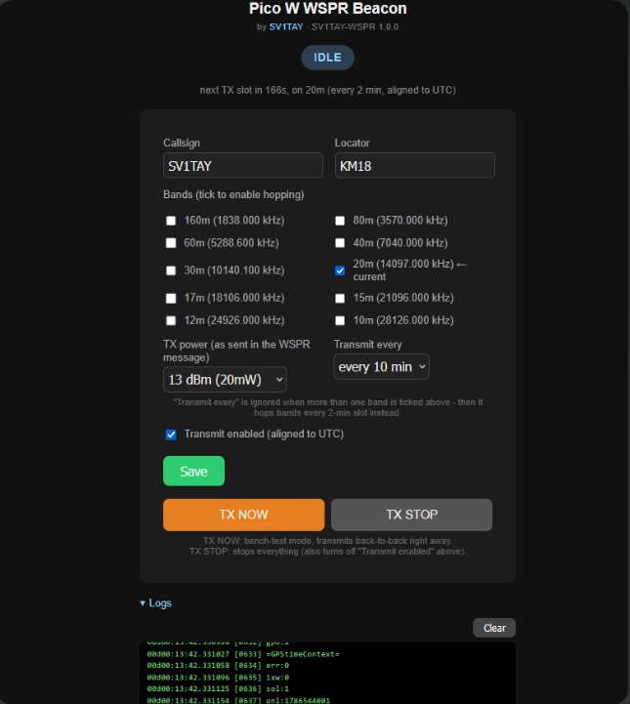The width and height of the screenshot is (630, 704).
Task: Check the 10m (28126.000 kHz) band
Action: (x=340, y=320)
